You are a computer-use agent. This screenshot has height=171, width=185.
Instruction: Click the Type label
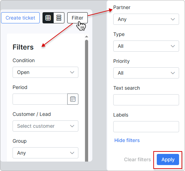[119, 35]
